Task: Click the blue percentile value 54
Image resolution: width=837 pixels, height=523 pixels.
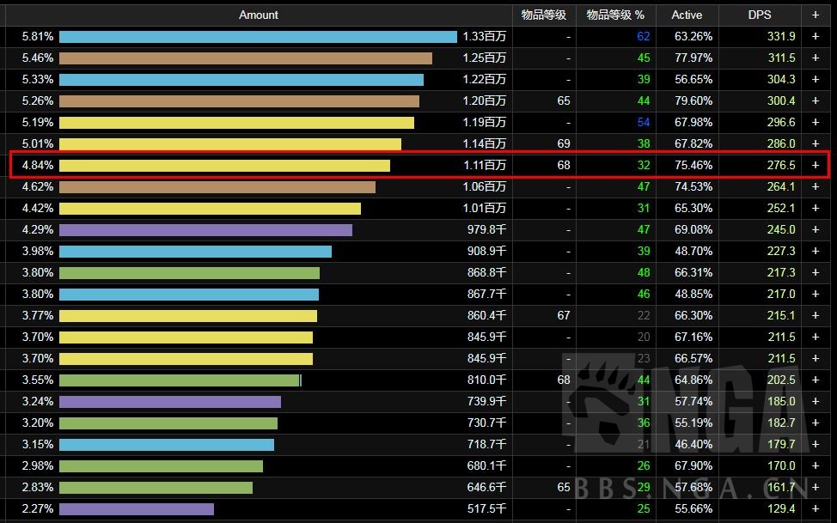Action: tap(644, 123)
